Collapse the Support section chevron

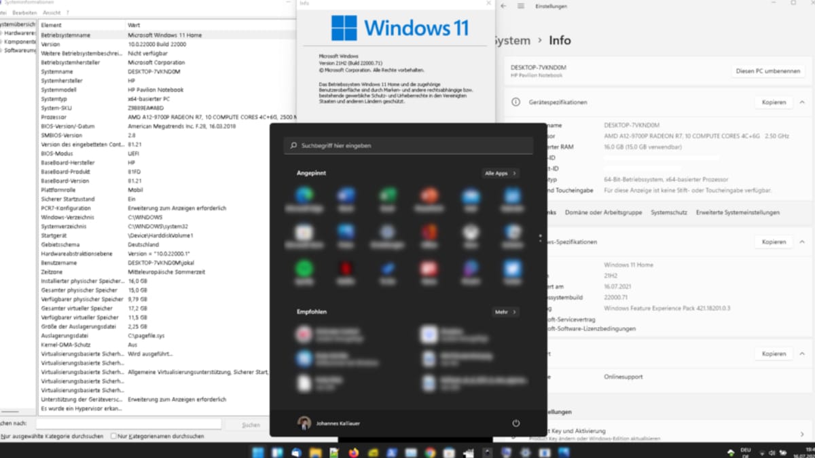tap(802, 354)
